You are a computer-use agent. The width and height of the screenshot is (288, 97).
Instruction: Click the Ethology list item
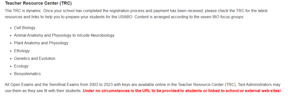tap(22, 51)
